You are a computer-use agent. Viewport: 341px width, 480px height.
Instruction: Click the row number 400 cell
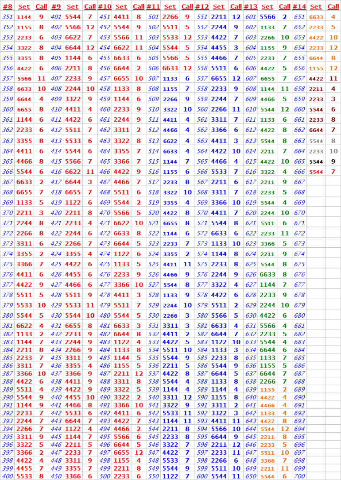(x=8, y=476)
